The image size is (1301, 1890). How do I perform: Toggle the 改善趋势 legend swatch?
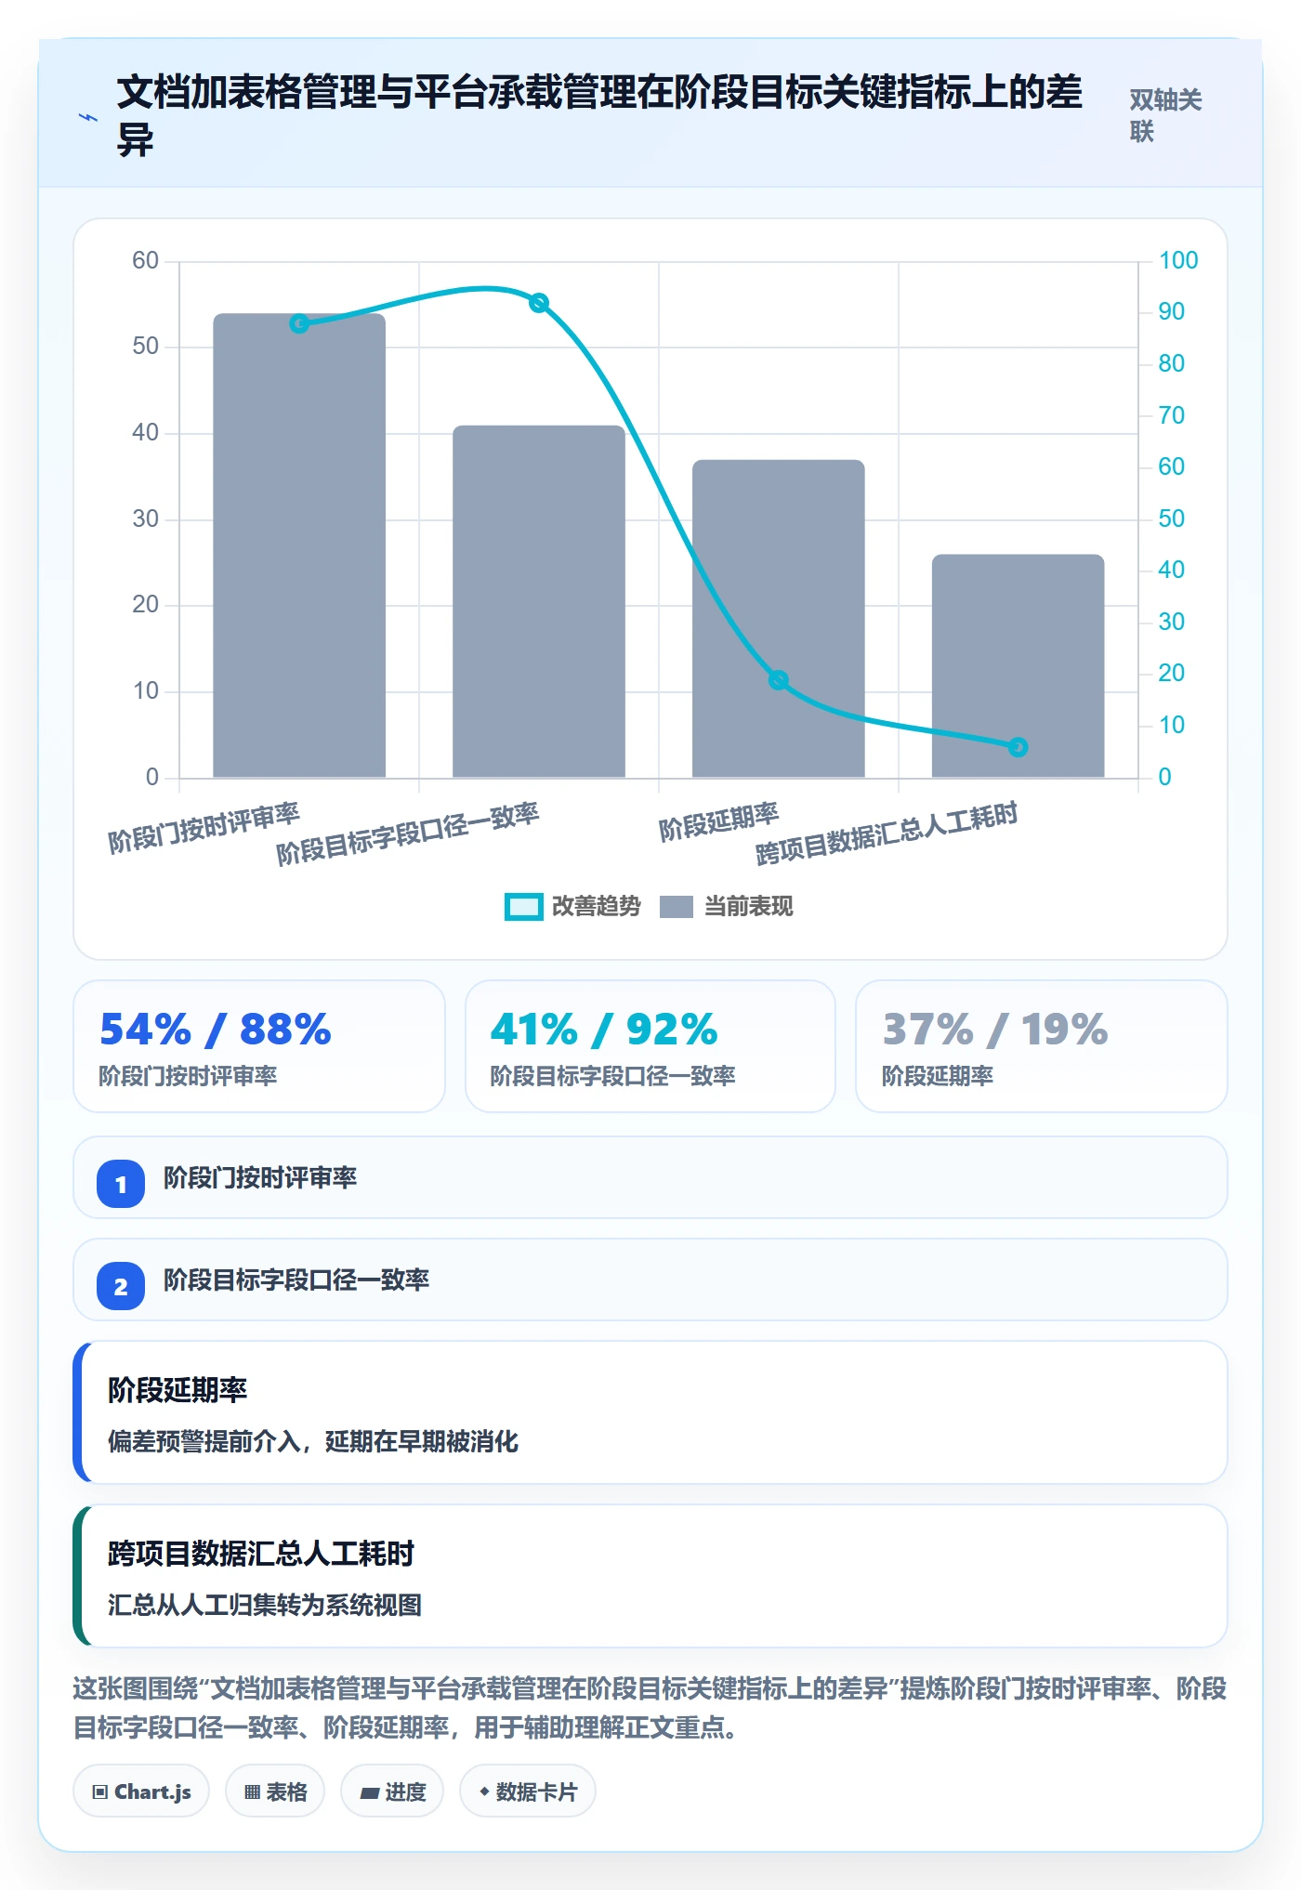click(x=523, y=907)
